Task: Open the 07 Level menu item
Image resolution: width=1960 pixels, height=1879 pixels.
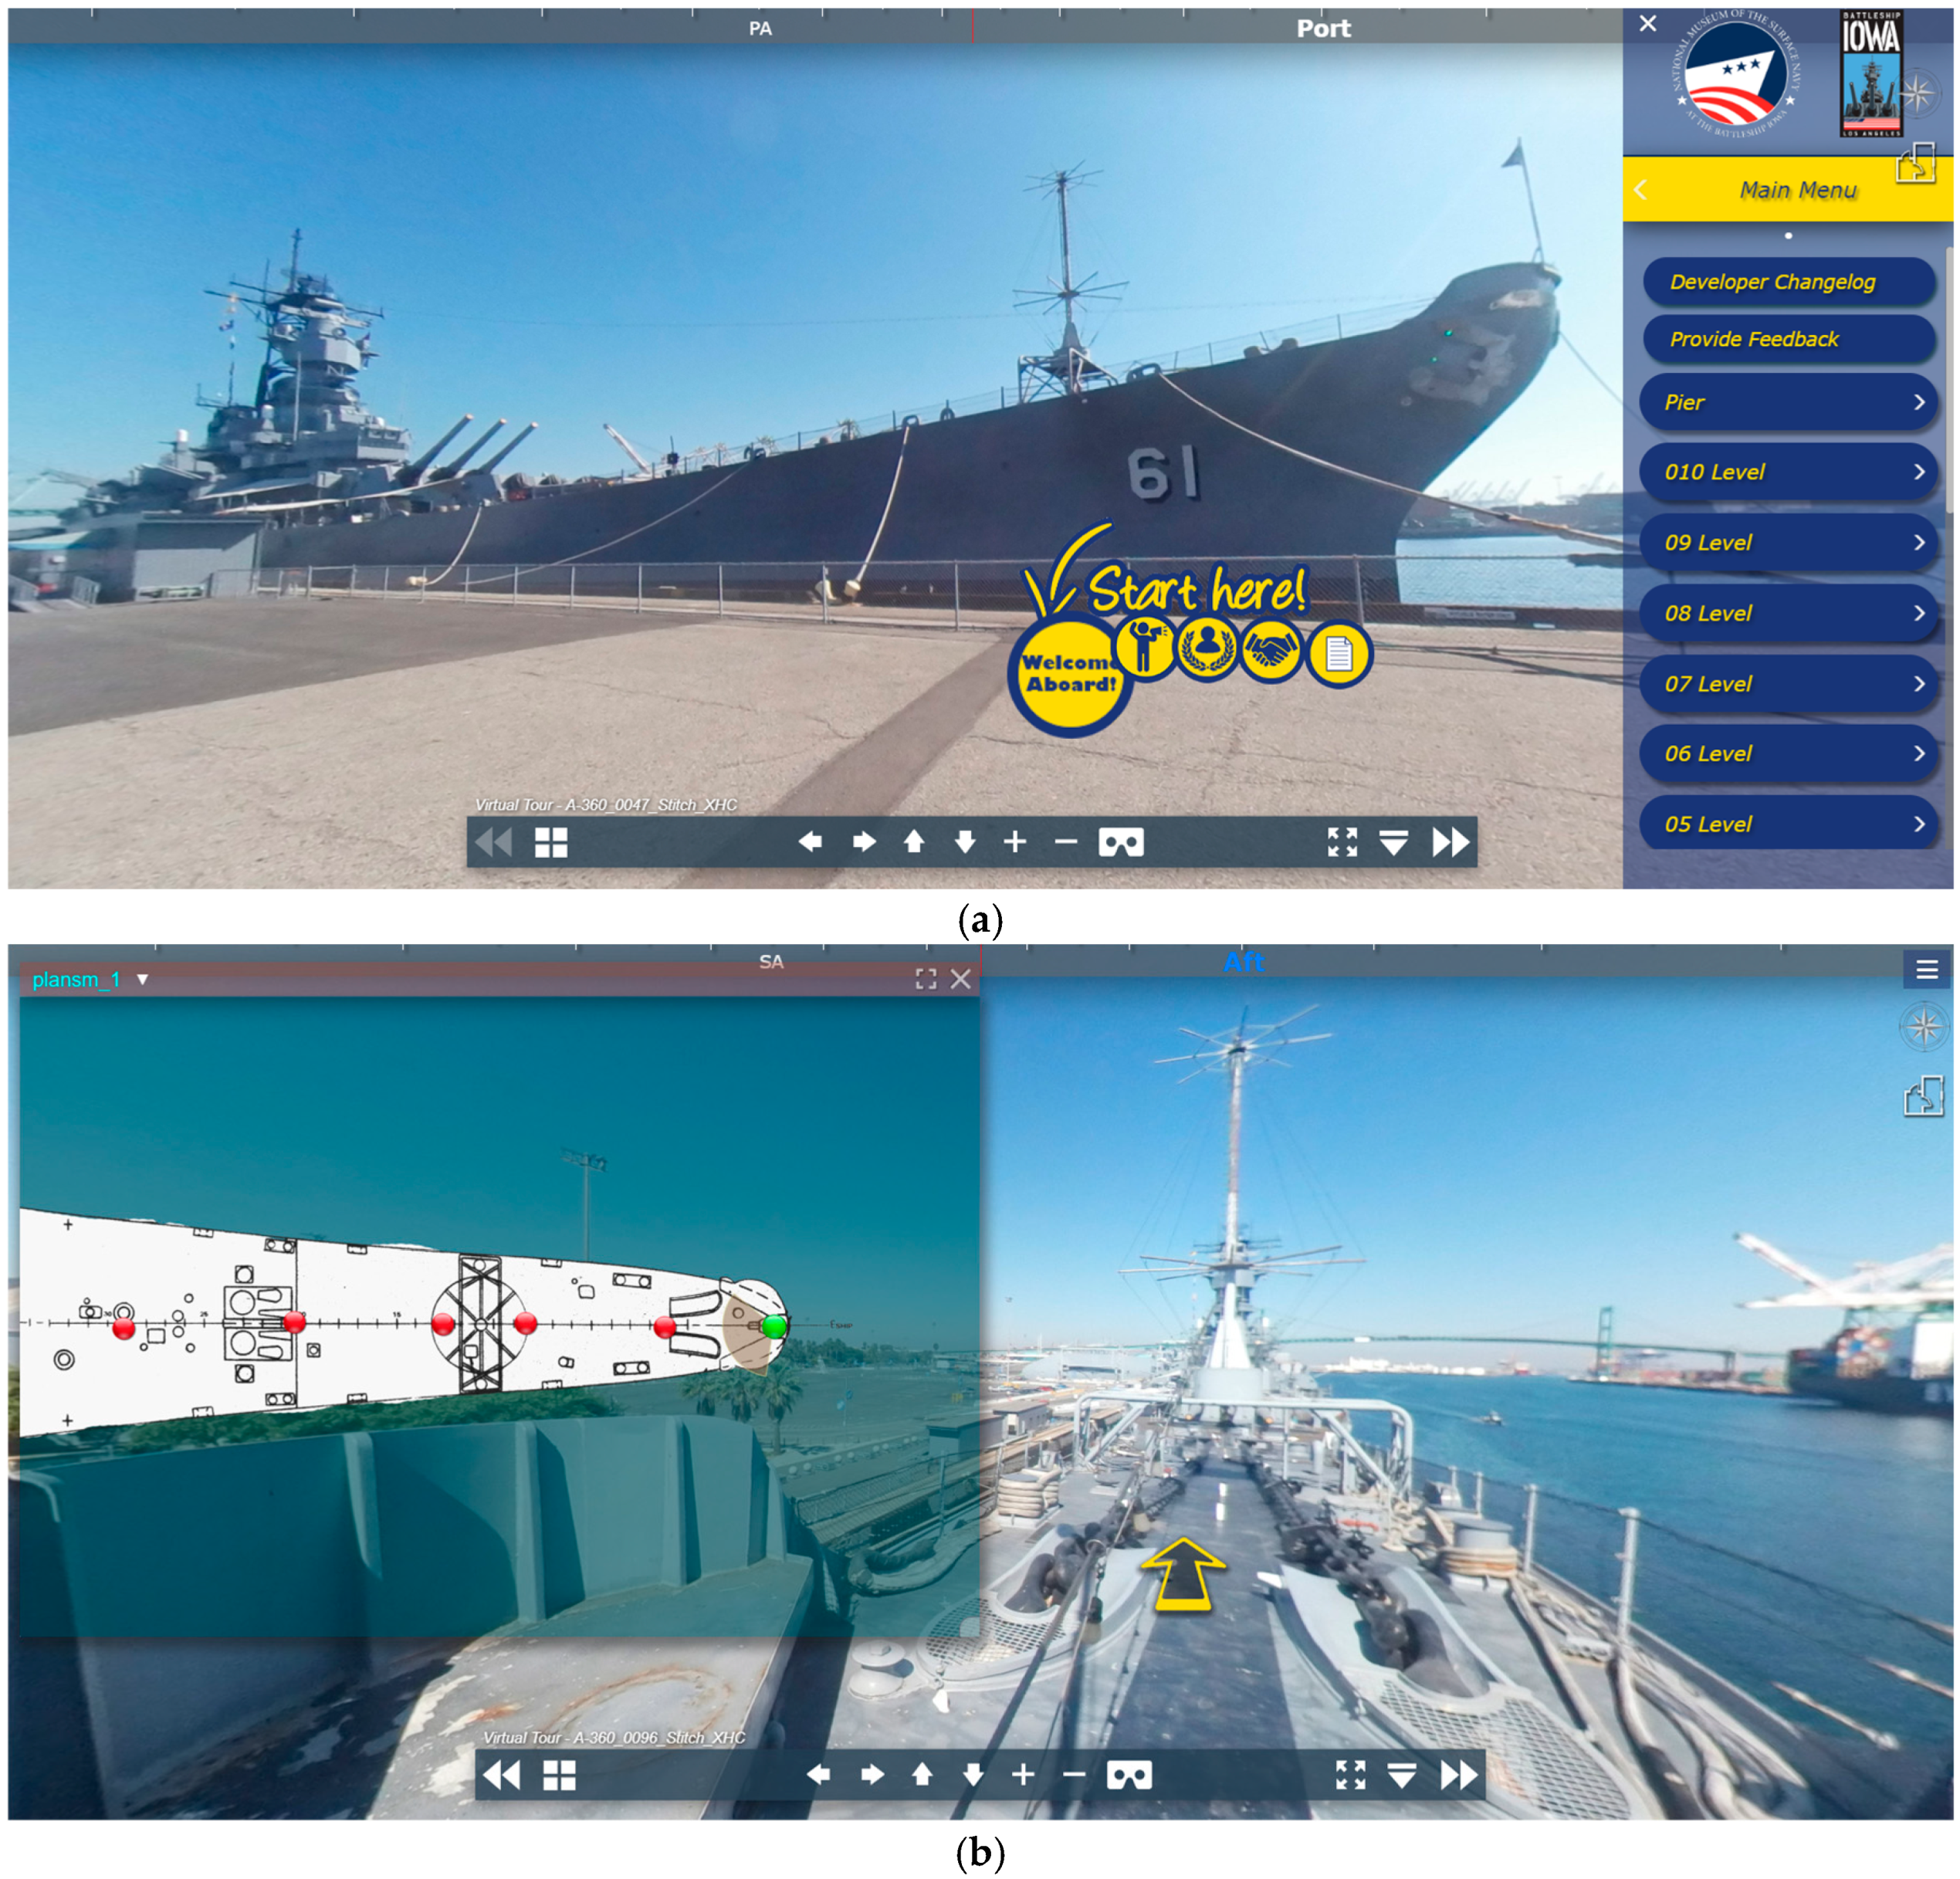Action: tap(1788, 684)
